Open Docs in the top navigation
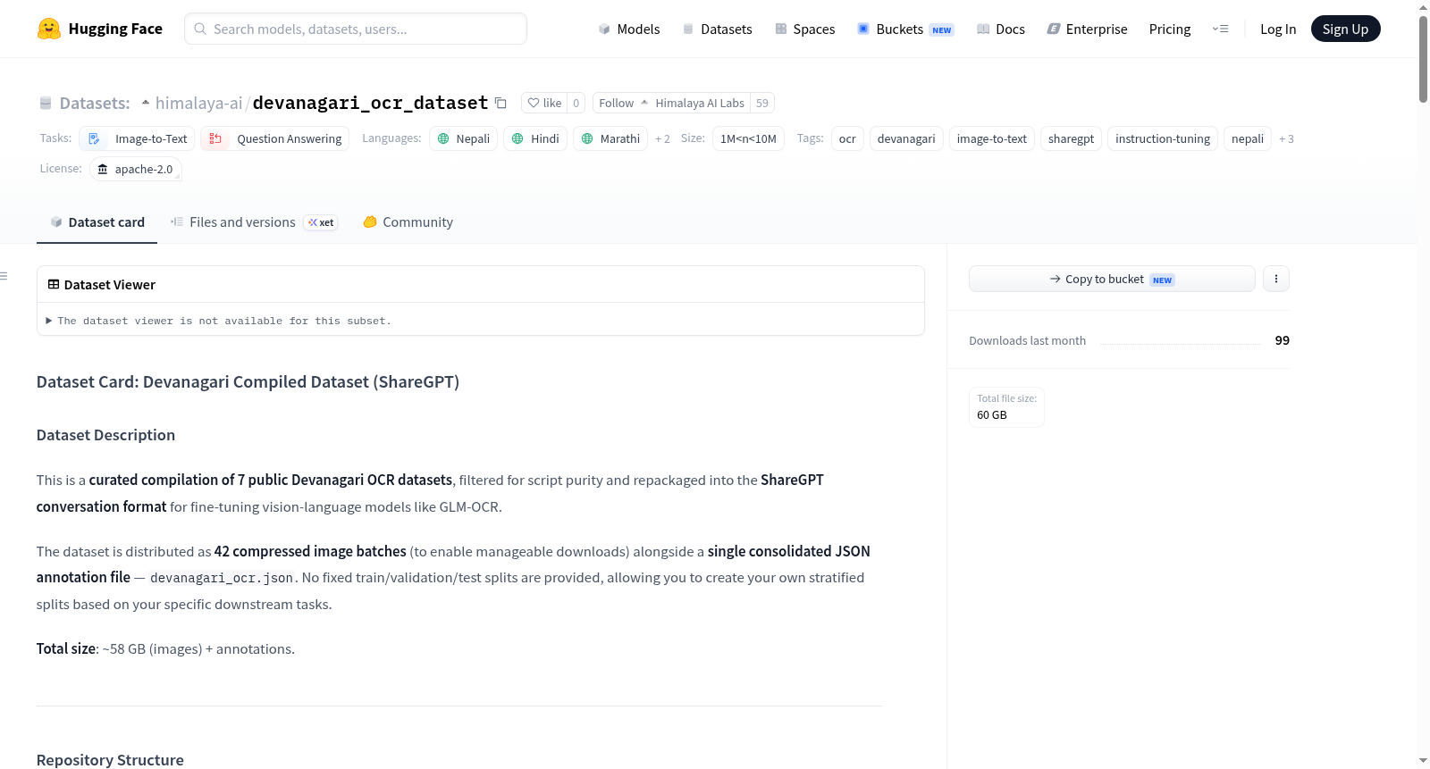1430x769 pixels. pyautogui.click(x=1001, y=29)
